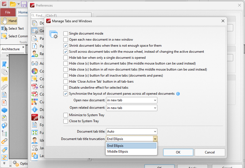This screenshot has height=168, width=245.
Task: Confirm settings with the OK button
Action: tap(178, 152)
